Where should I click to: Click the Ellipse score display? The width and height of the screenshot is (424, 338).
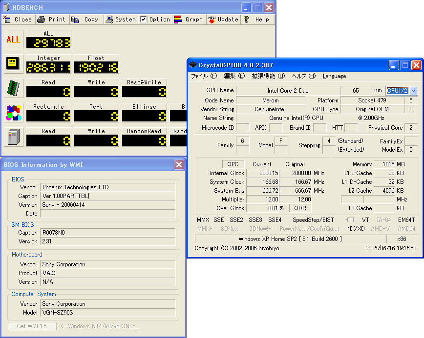point(145,116)
